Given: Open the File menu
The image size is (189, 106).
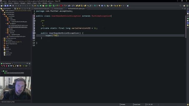Looking at the screenshot, I should (1, 3).
